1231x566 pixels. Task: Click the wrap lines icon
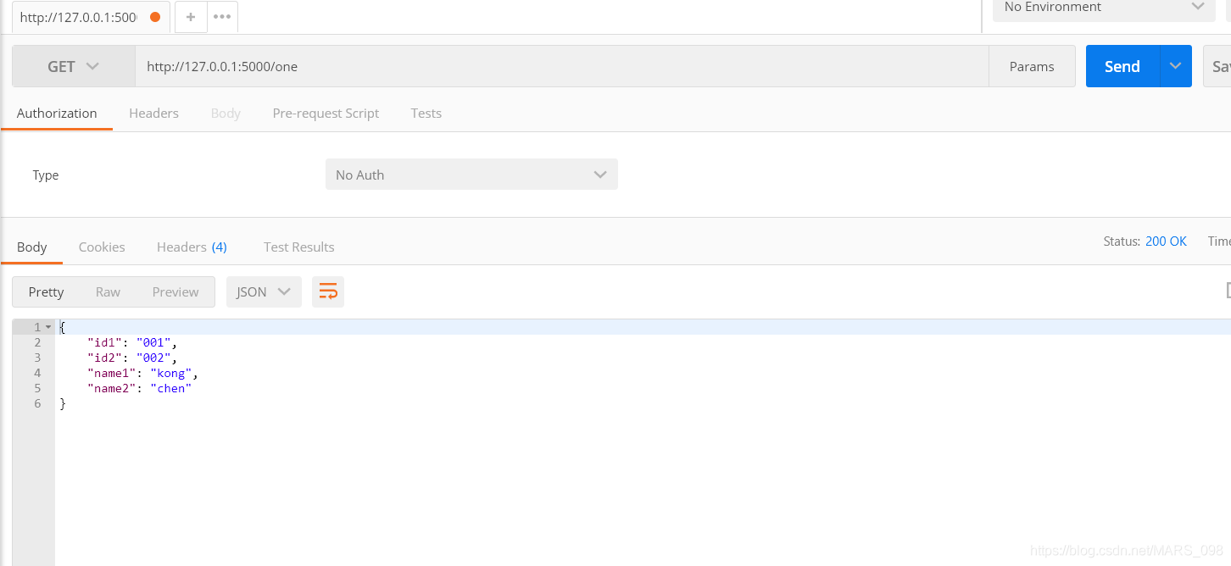328,291
